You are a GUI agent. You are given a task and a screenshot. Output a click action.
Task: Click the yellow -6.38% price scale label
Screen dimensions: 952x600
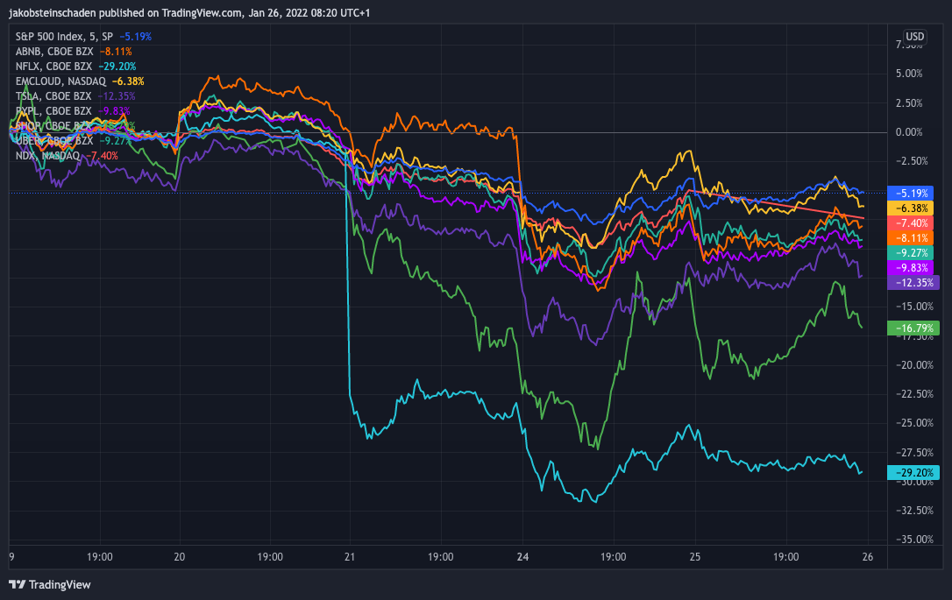[x=911, y=208]
